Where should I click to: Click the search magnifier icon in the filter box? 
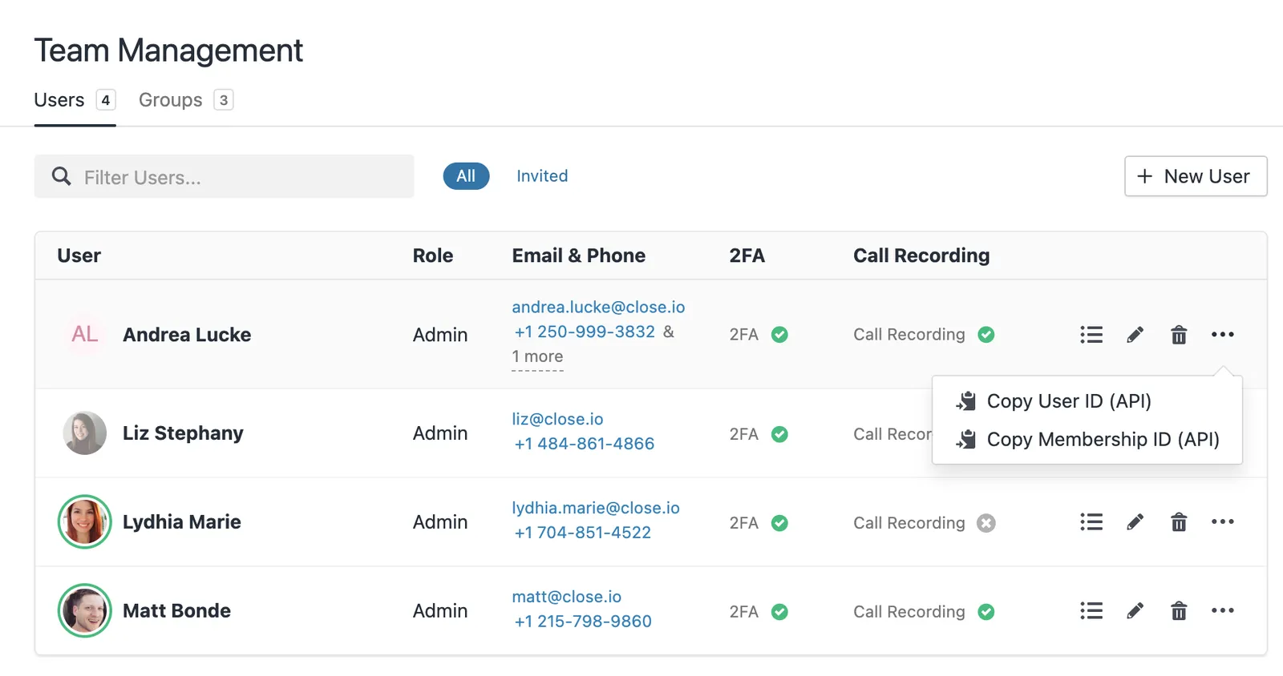(x=62, y=176)
